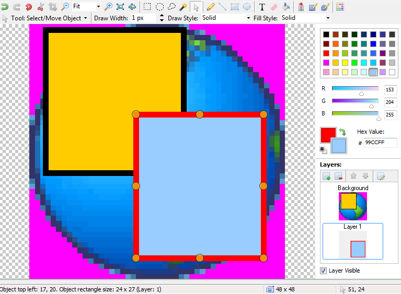401x294 pixels.
Task: Select the rectangle shape tool
Action: coord(235,7)
